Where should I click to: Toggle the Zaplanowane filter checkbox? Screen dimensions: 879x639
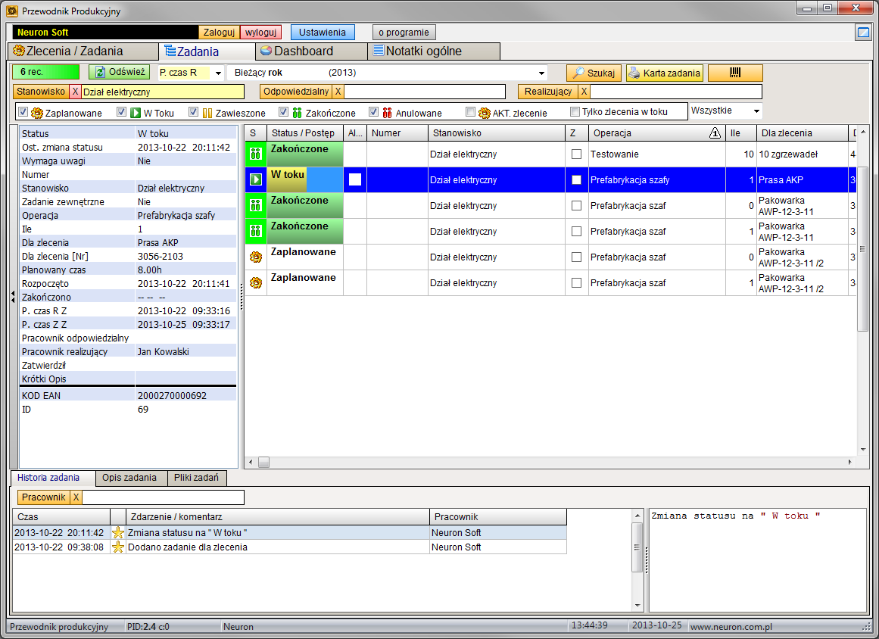[23, 111]
